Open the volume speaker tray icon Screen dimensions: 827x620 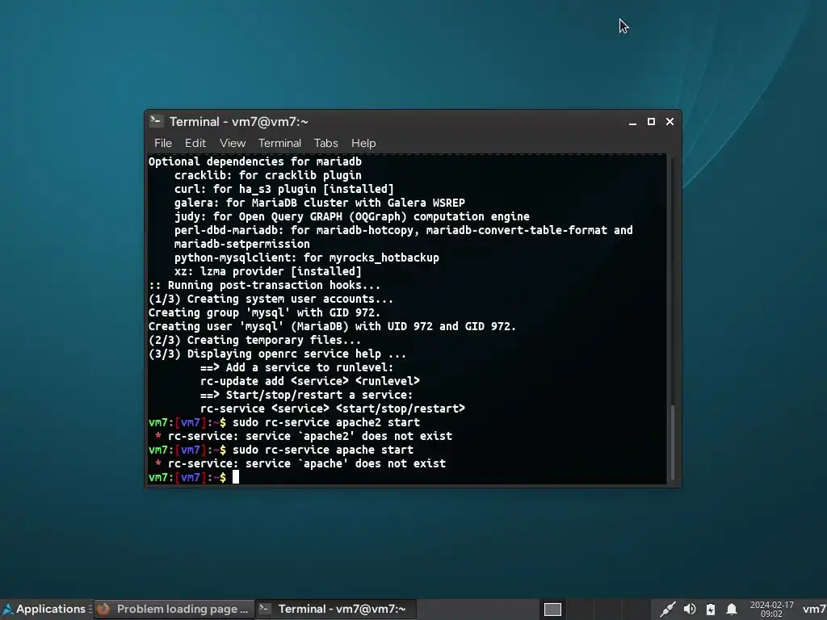click(690, 610)
